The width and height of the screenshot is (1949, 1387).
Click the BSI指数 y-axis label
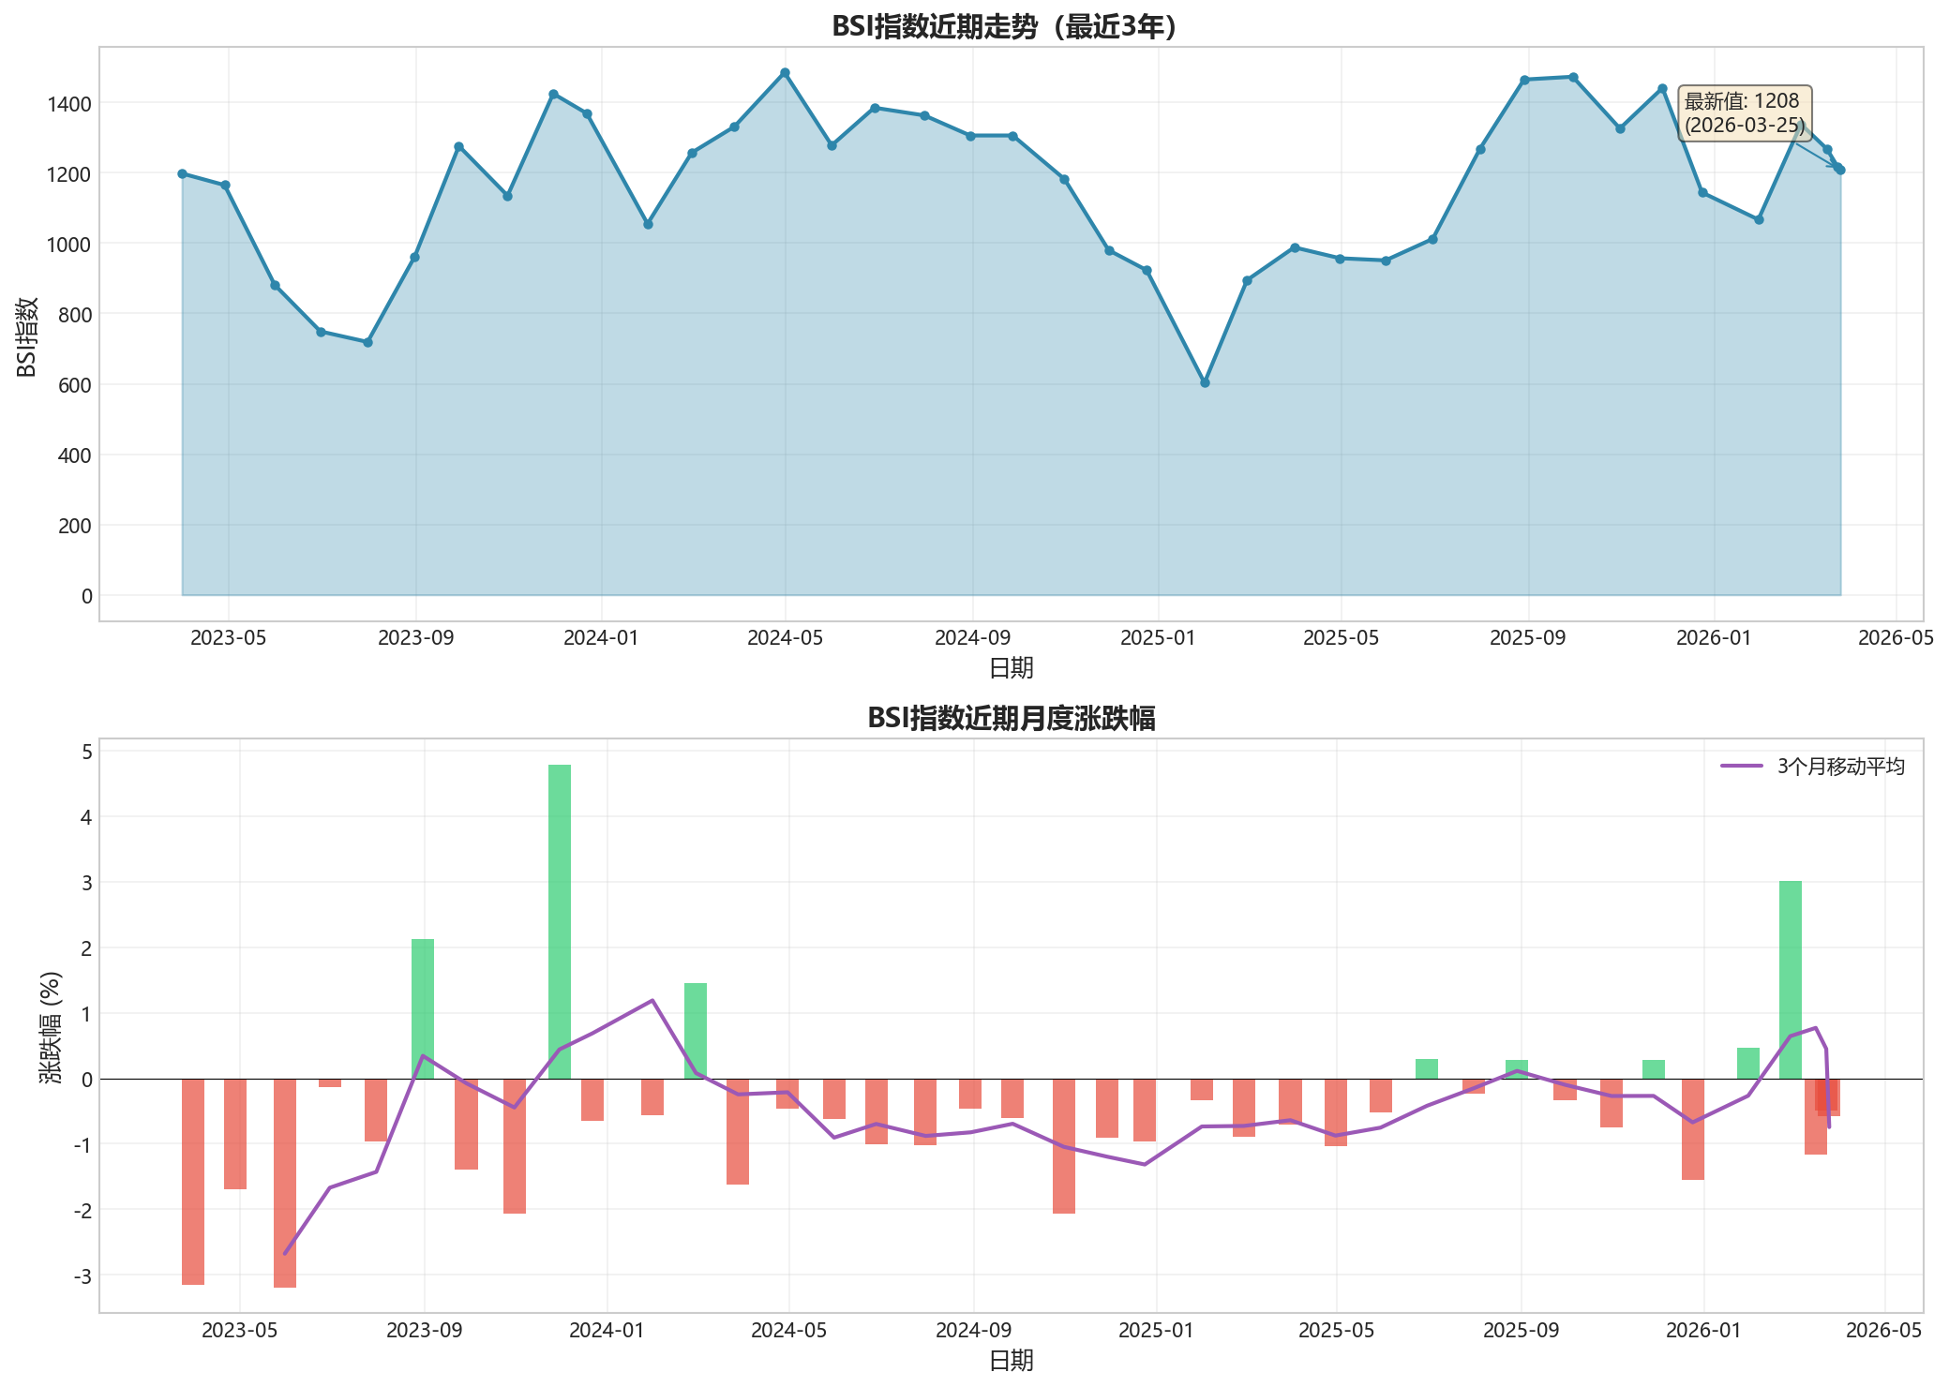click(27, 336)
